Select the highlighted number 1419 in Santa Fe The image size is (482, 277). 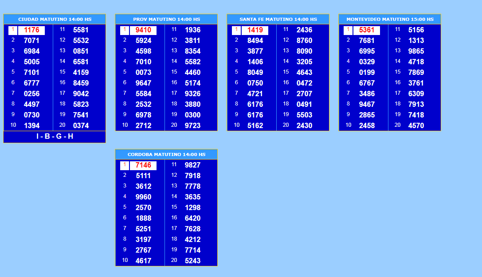coord(255,30)
